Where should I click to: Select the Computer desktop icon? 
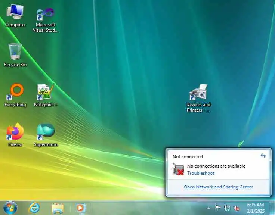coord(15,16)
